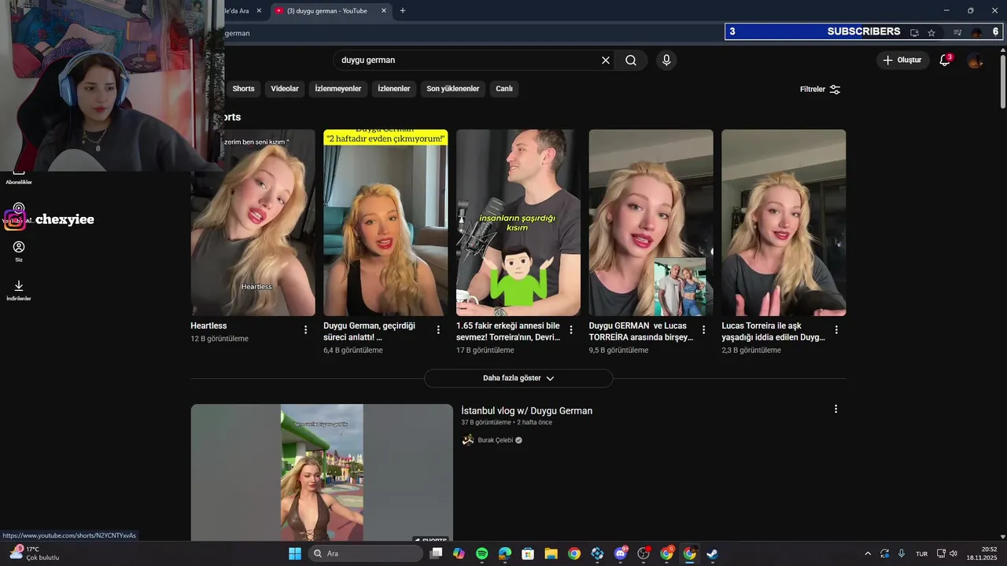Screen dimensions: 1007x566
Task: Play the 2 haftadır evden çıkmıyorum short
Action: pos(385,222)
